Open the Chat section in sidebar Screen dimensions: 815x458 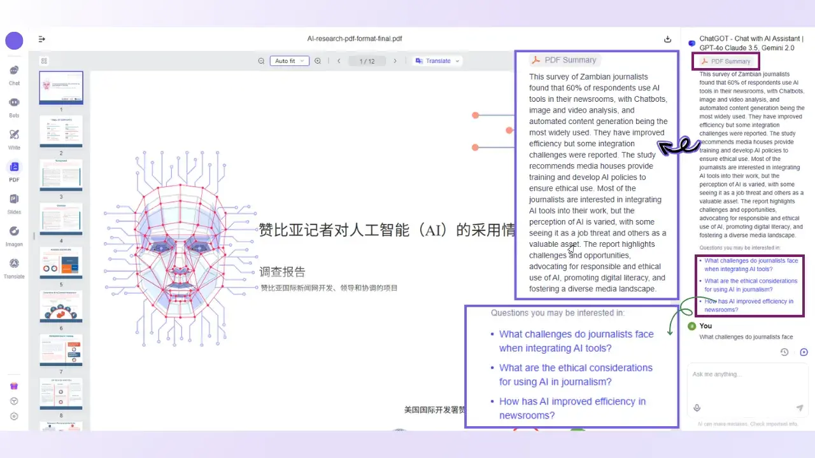point(14,71)
